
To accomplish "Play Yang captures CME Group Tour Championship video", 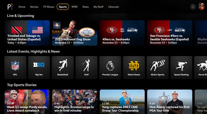I will [122, 102].
